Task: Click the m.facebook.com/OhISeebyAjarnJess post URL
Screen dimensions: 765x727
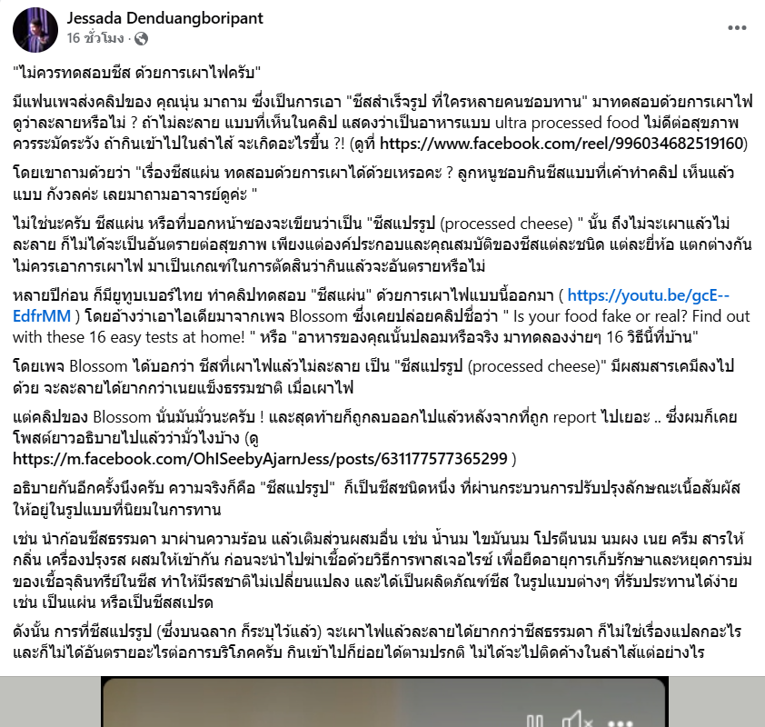Action: (260, 459)
